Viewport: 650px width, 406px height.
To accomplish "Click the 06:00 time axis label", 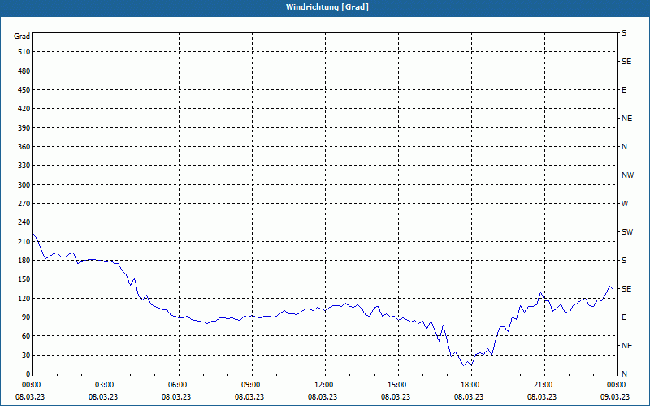I will pos(178,385).
